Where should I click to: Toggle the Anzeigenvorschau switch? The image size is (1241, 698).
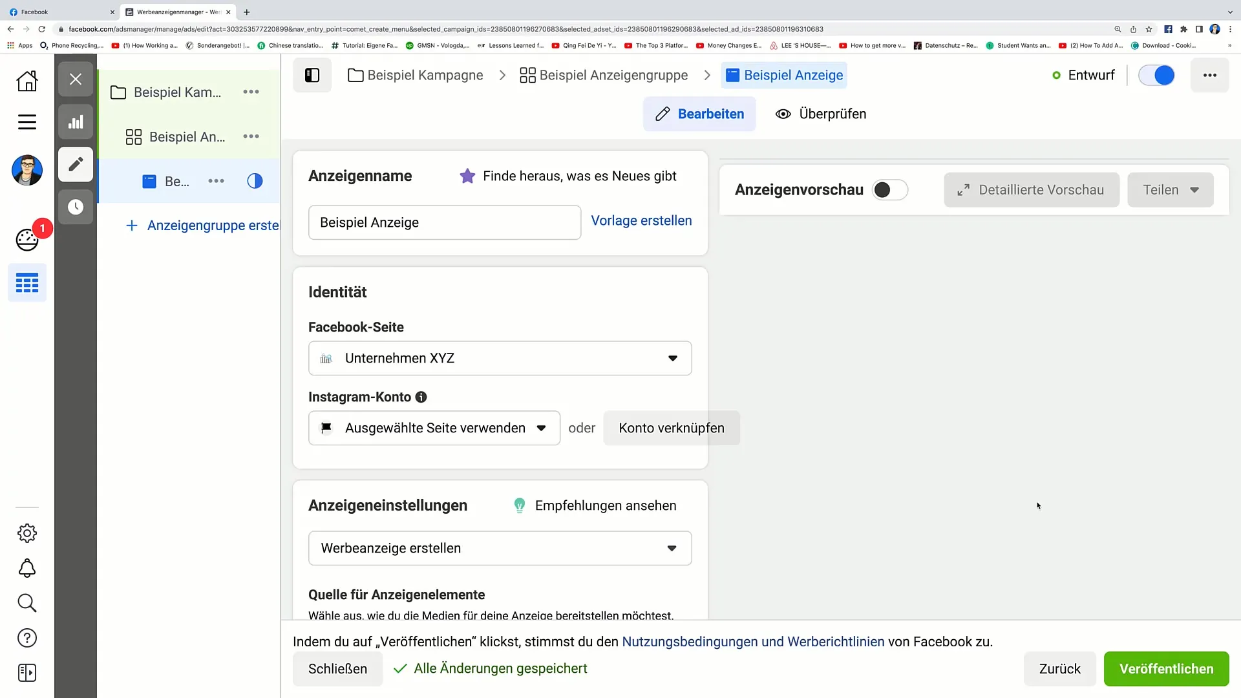coord(890,190)
